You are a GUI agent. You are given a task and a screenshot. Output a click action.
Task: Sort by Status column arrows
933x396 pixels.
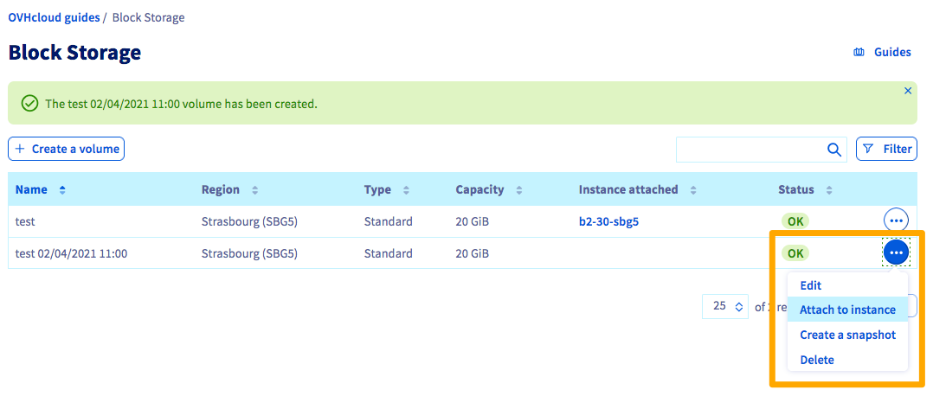pos(829,190)
